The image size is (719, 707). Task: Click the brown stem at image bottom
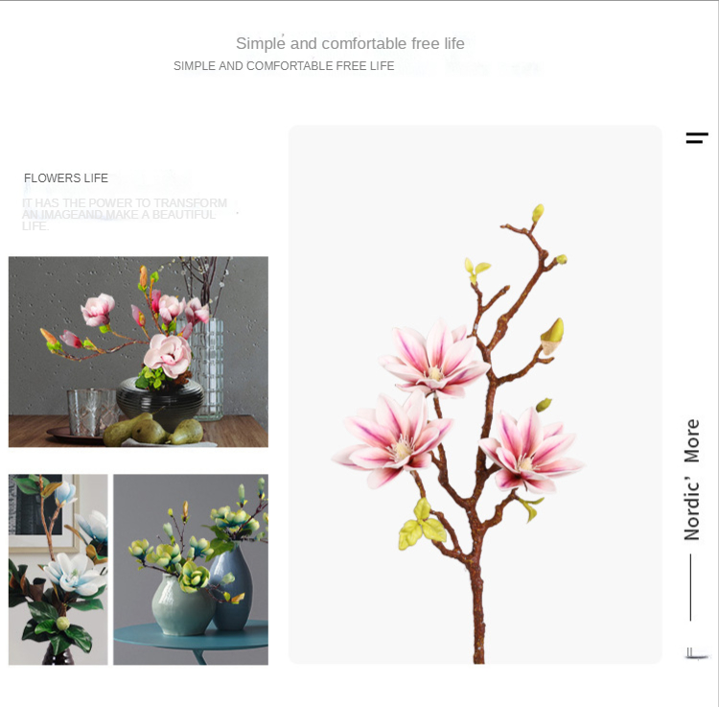[478, 615]
